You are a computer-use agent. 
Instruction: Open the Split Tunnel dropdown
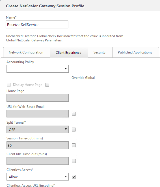pos(38,129)
